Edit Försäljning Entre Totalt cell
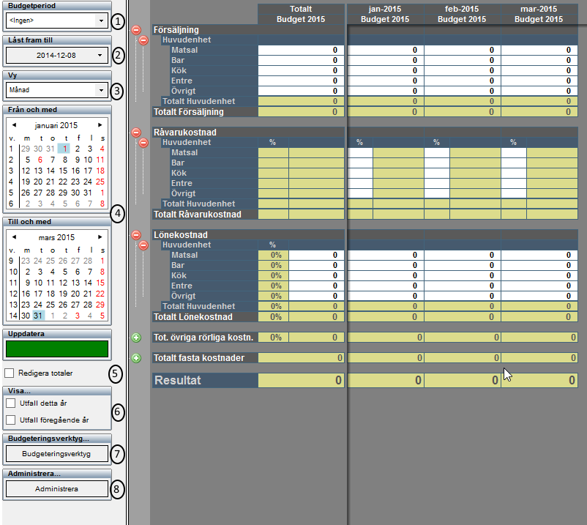This screenshot has height=525, width=587. (x=301, y=81)
